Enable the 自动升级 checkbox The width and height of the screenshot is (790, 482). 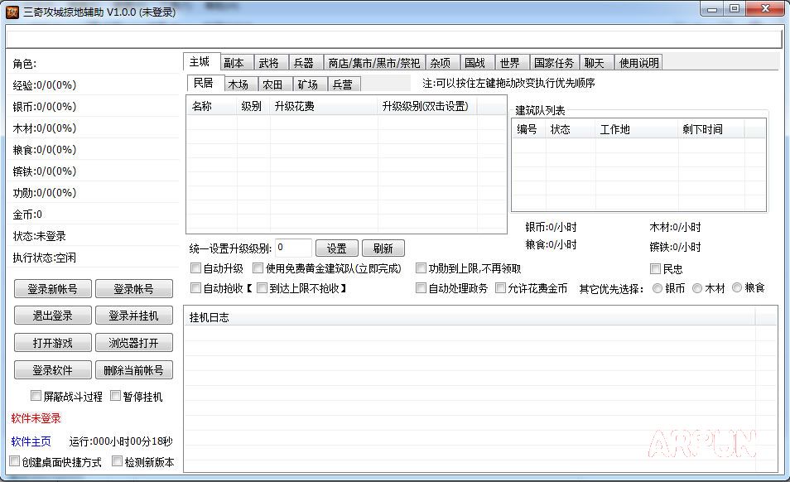[x=196, y=268]
